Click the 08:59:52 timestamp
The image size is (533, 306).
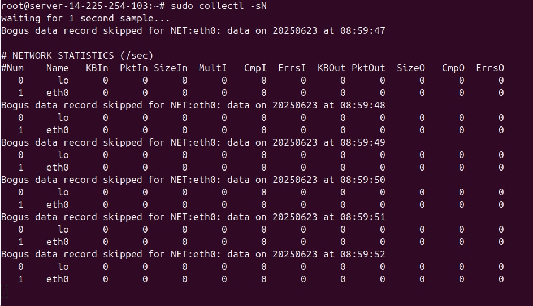click(x=362, y=254)
